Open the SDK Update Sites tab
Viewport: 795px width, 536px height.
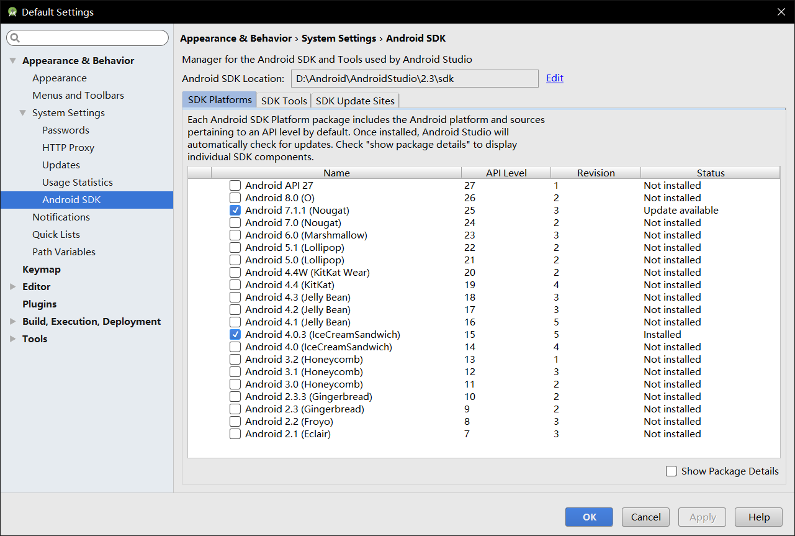point(355,101)
